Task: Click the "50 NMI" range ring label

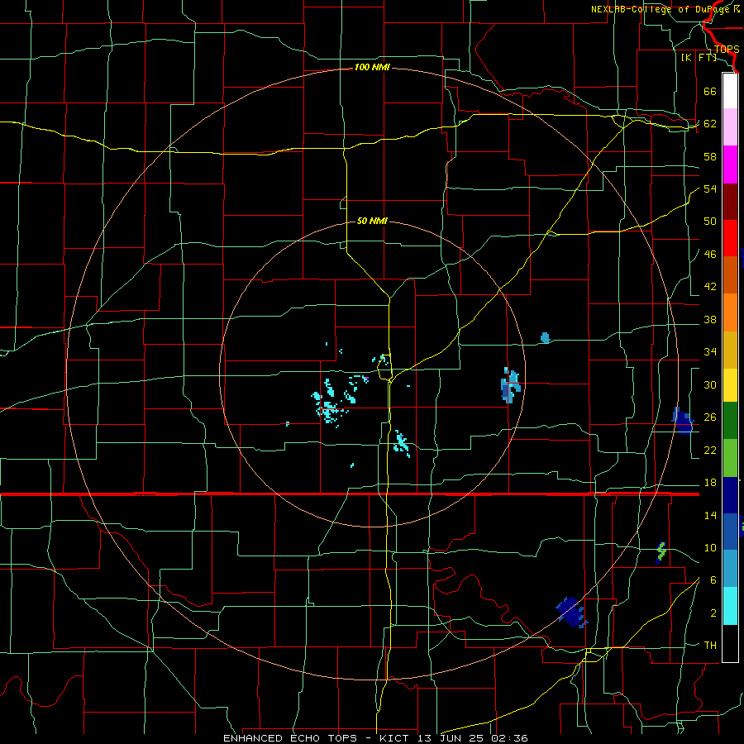Action: point(372,221)
